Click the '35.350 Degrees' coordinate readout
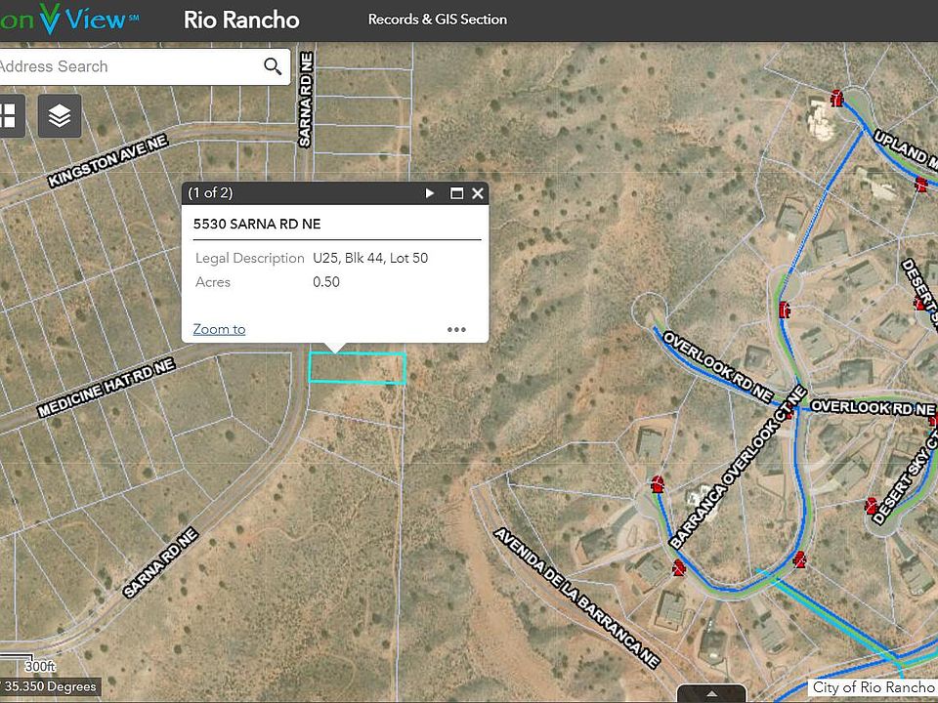The image size is (938, 703). [x=49, y=686]
